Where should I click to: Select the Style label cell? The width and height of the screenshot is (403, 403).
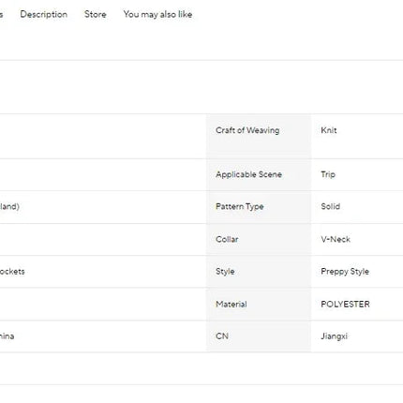pos(259,272)
